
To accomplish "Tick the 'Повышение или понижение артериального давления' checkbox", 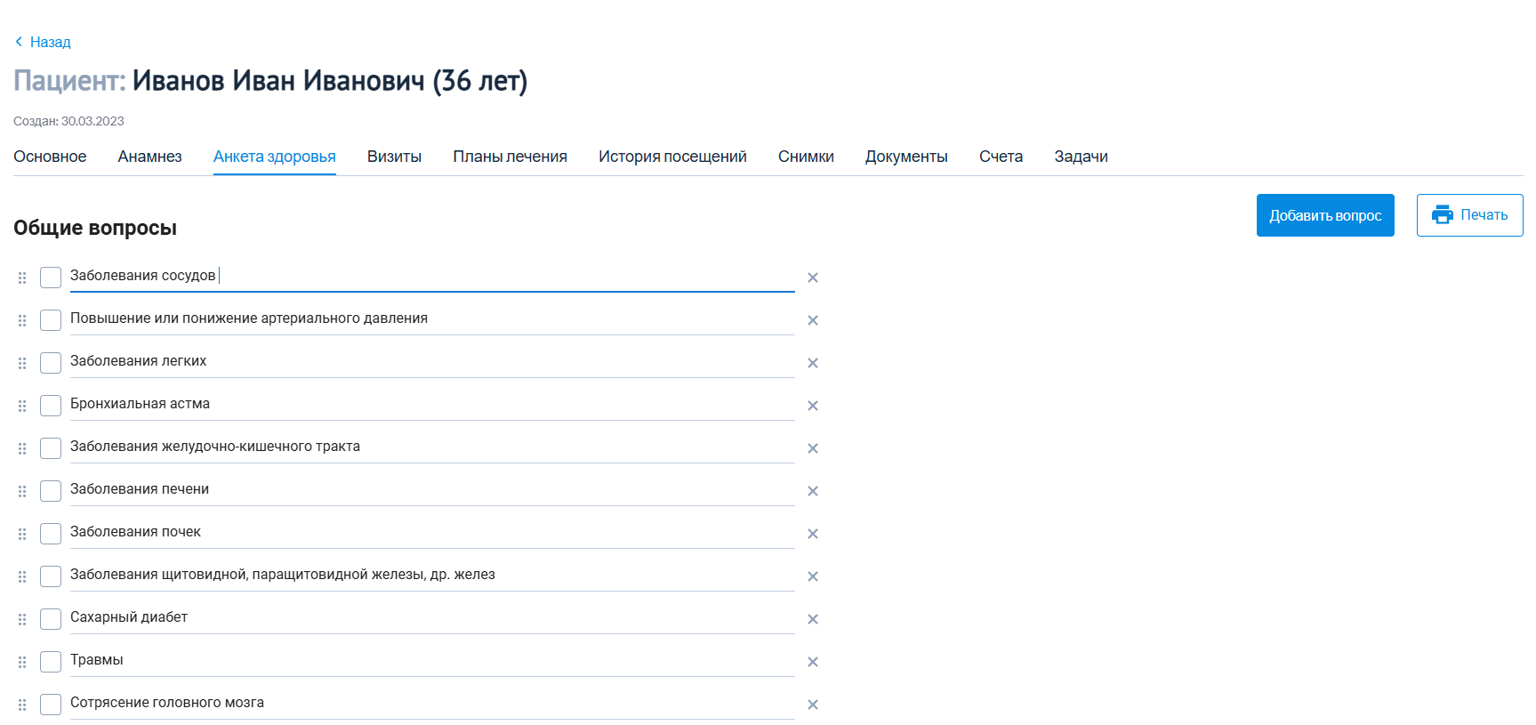I will coord(51,320).
